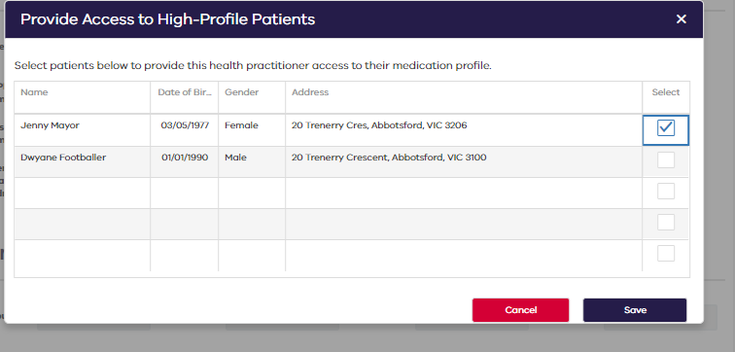This screenshot has width=735, height=352.
Task: Click the Select column header
Action: pyautogui.click(x=666, y=97)
